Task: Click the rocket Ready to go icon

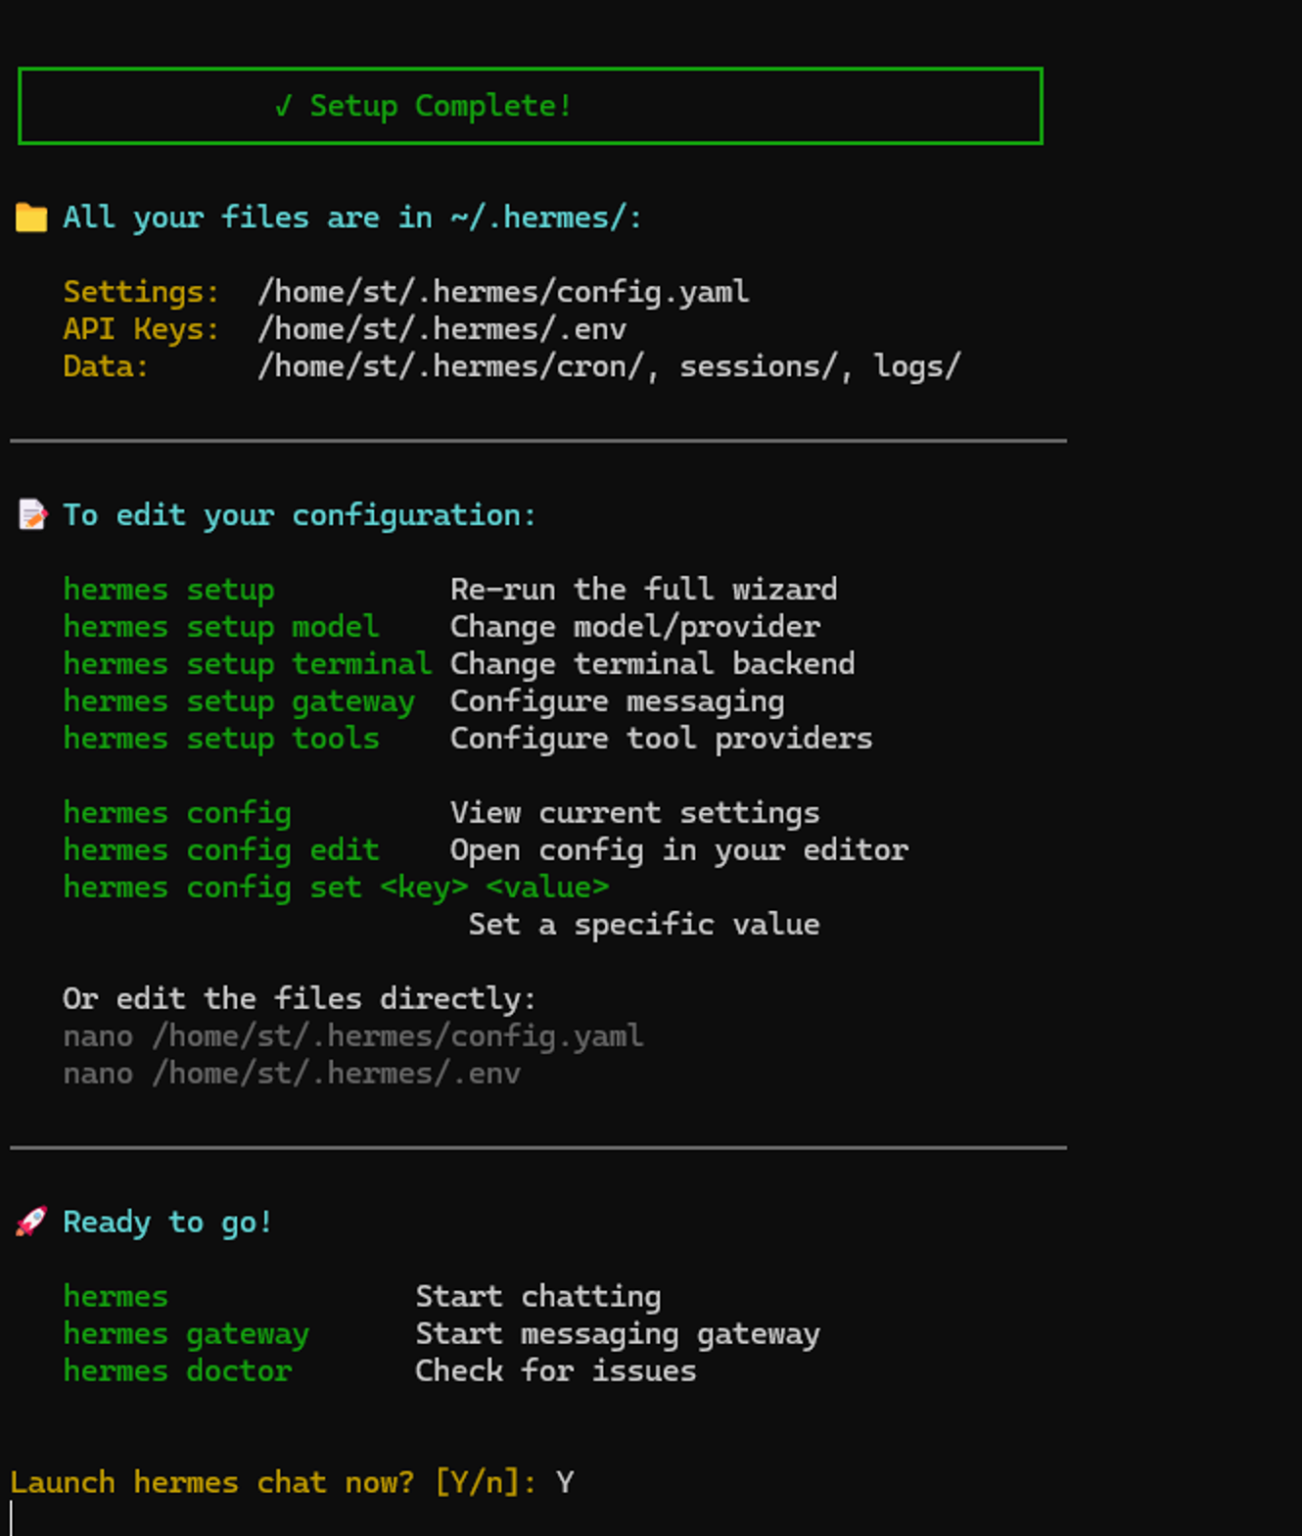Action: click(31, 1222)
